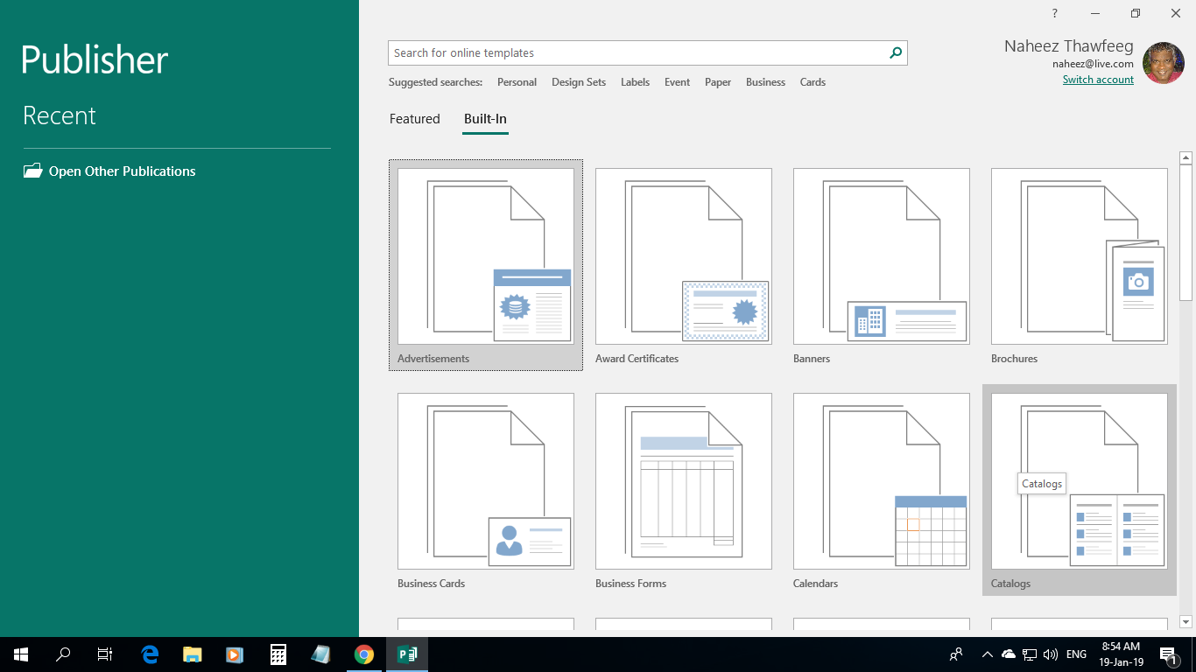This screenshot has width=1196, height=672.
Task: Click the Windows Start button
Action: 21,654
